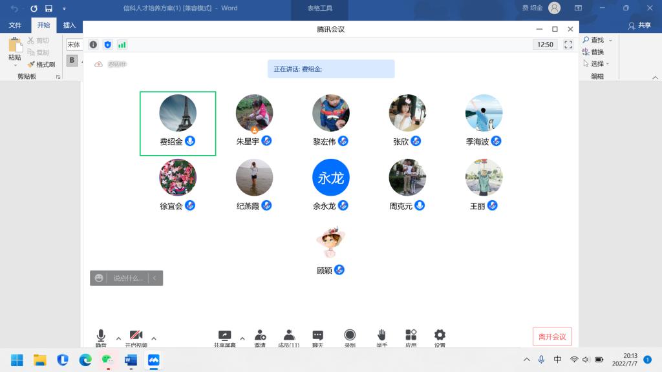Raise hand using the hand icon
The image size is (662, 372).
381,335
